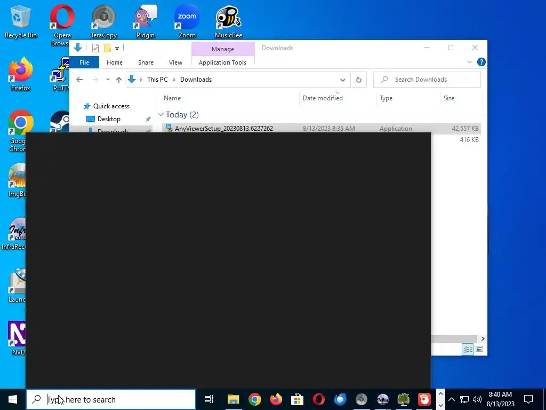This screenshot has height=410, width=546.
Task: Collapse the Today (2) group
Action: [160, 115]
